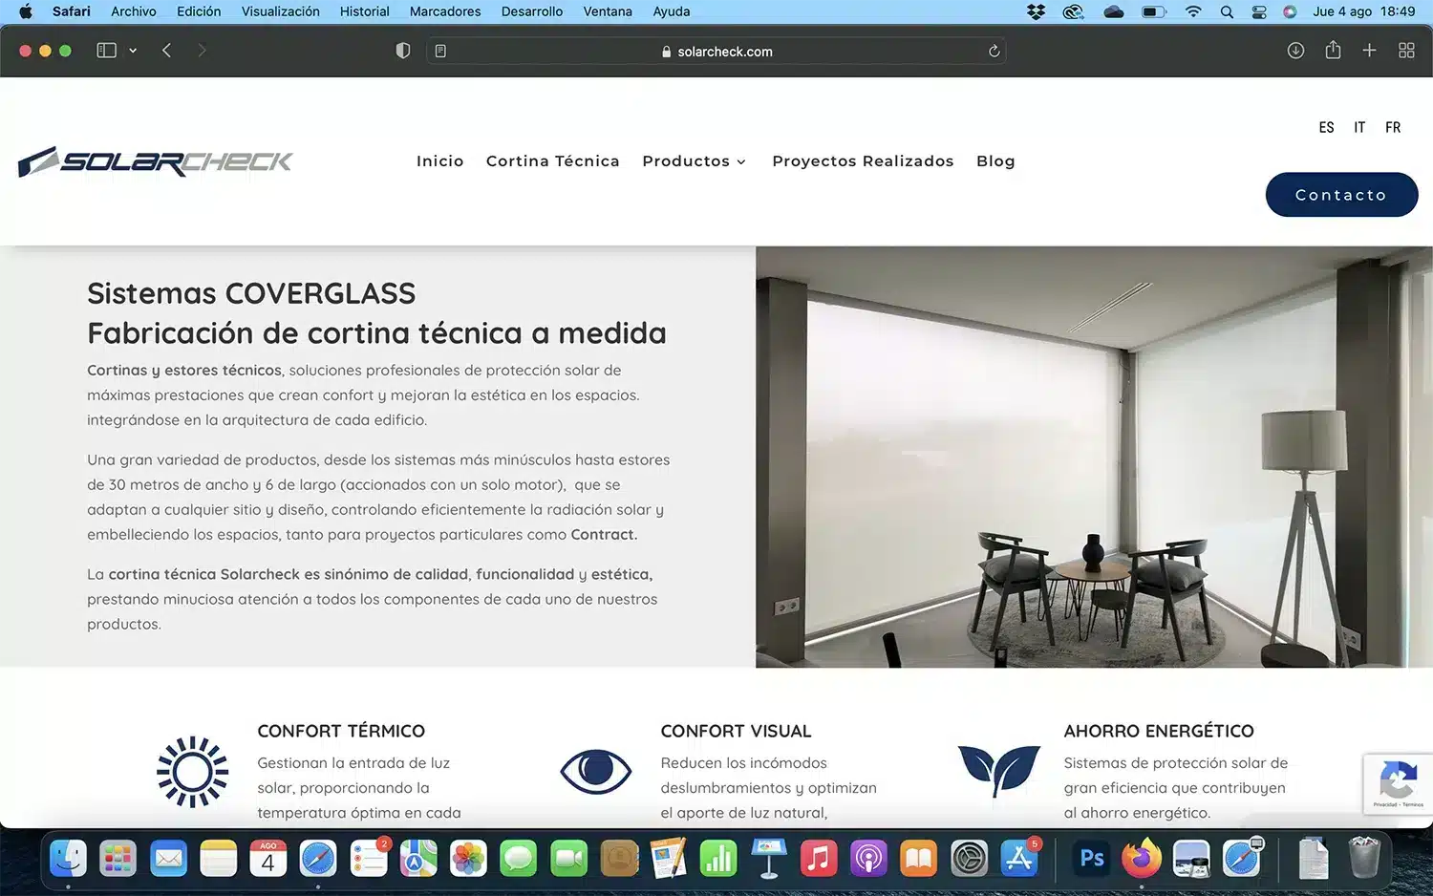Open the Downloads icon in toolbar
Screen dimensions: 1433x896
[x=1295, y=51]
